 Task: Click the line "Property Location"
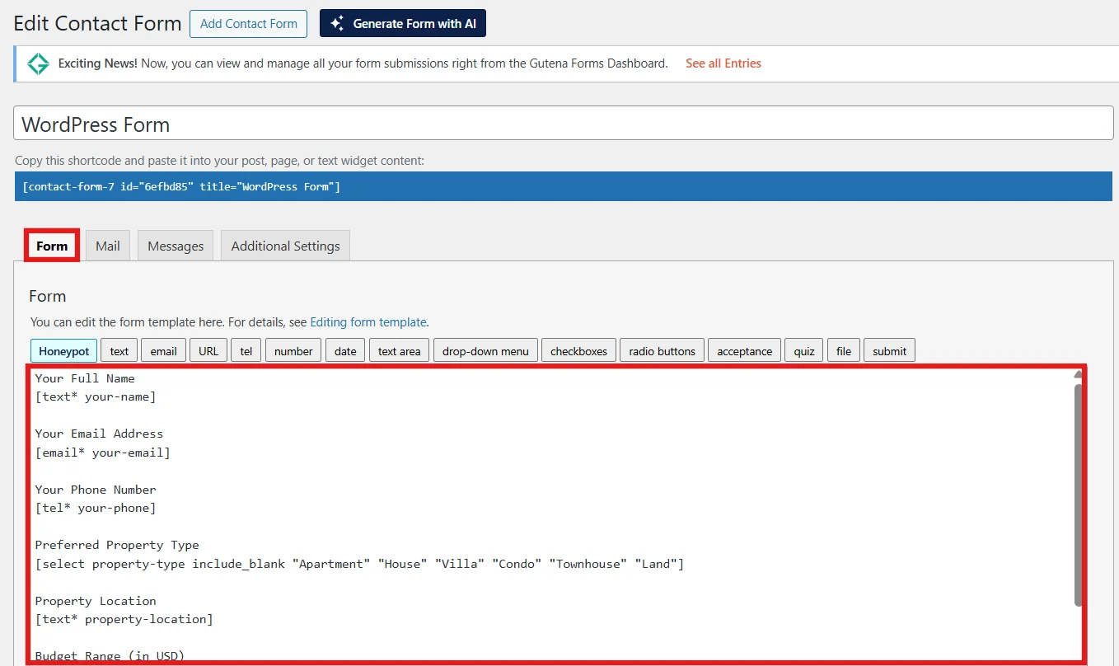point(96,601)
